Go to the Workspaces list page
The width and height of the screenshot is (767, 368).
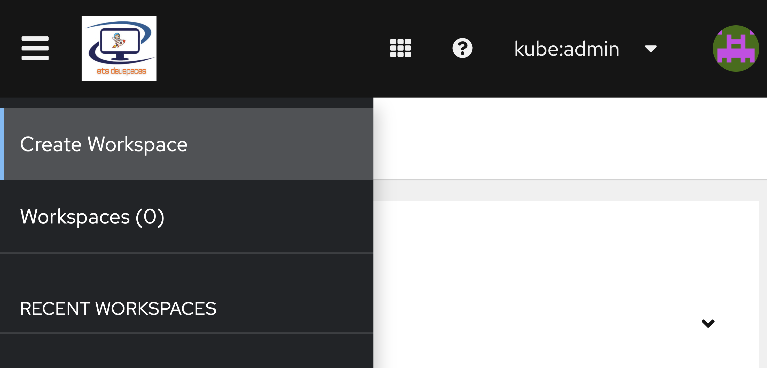pos(92,217)
